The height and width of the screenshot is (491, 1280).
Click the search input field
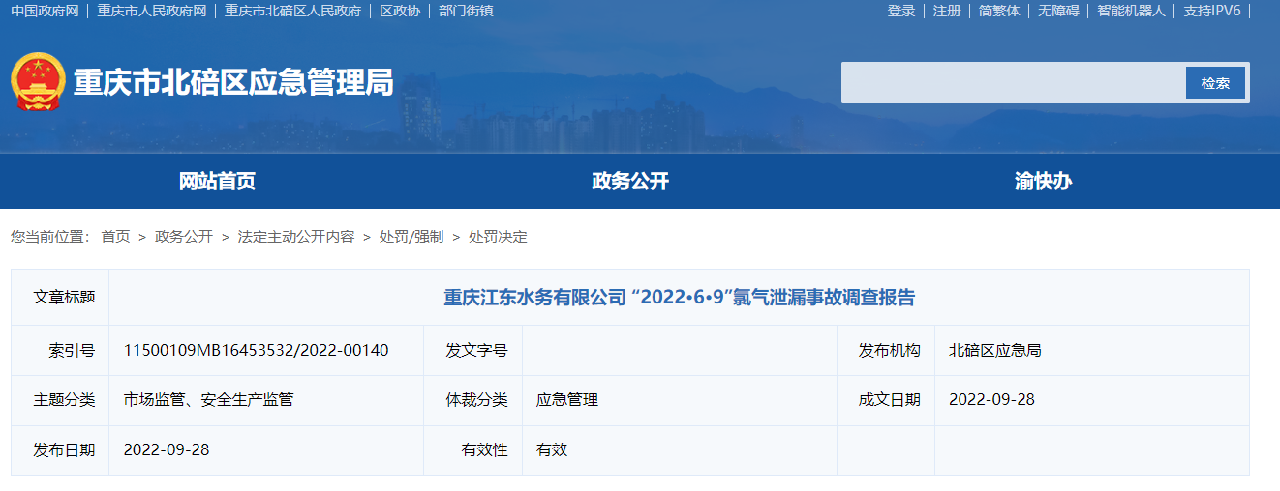tap(1014, 83)
